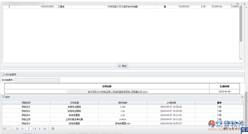Image resolution: width=248 pixels, height=134 pixels.
Task: Select the 2016-04-07 10:25:39 upload time
Action: click(x=171, y=111)
